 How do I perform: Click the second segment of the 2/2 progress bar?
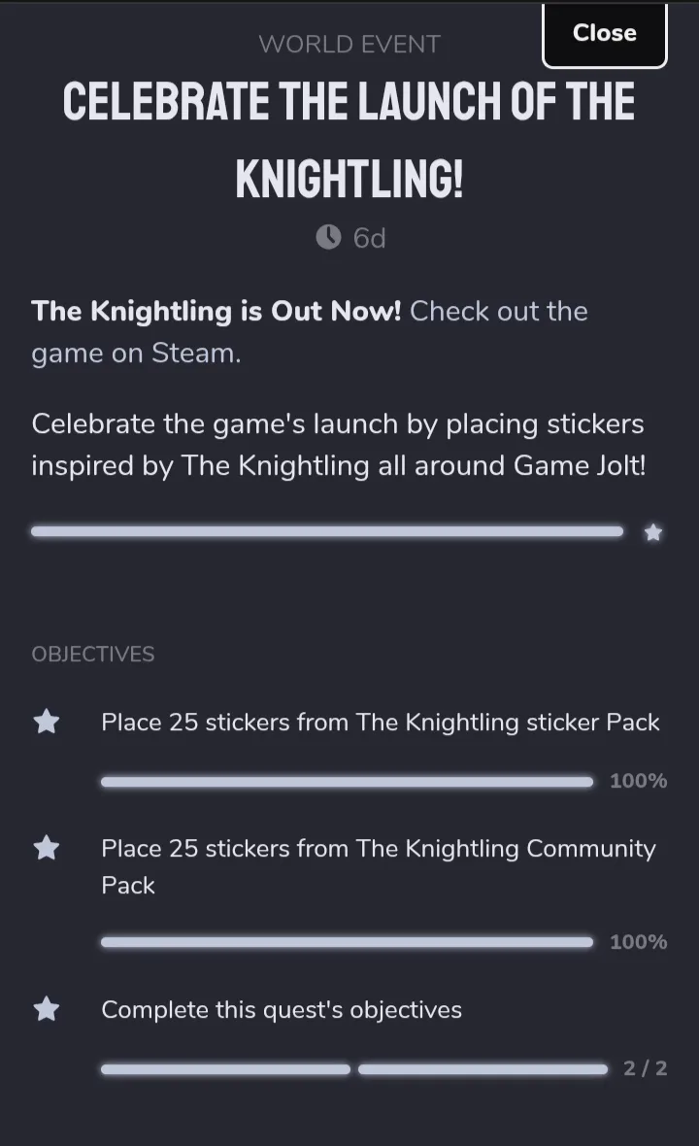483,1069
